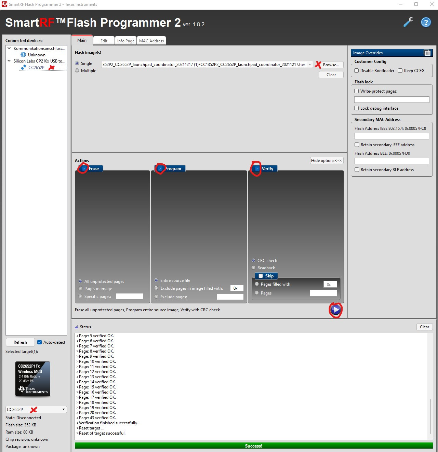
Task: Collapse the Silicon Labs CP210x tree node
Action: click(x=9, y=61)
